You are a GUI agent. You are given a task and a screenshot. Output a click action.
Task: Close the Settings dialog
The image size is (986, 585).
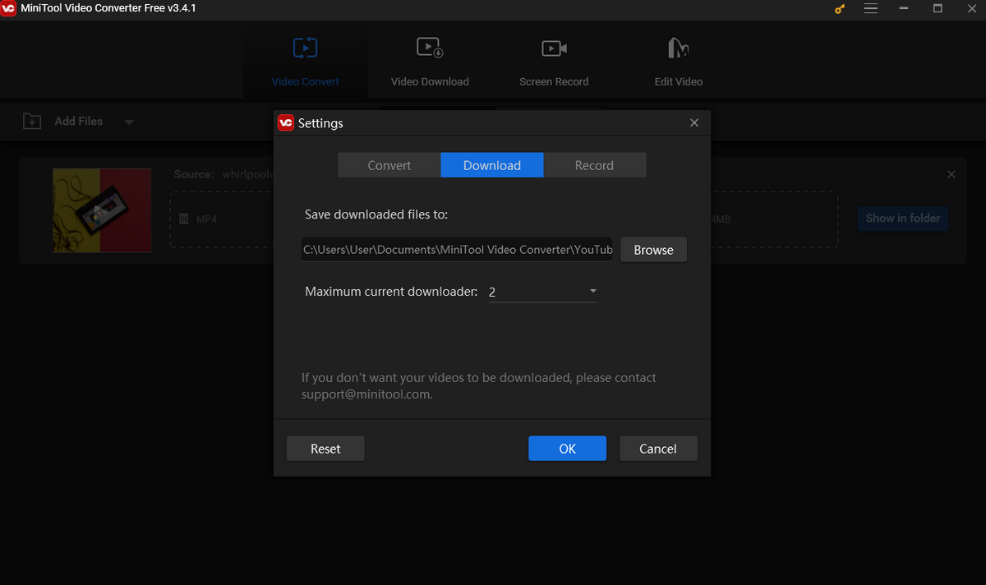coord(694,122)
